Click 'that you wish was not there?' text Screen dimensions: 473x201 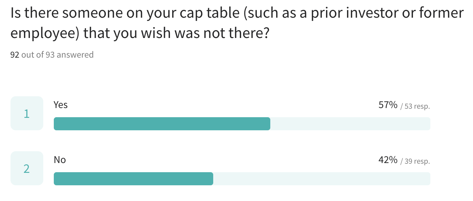click(176, 34)
